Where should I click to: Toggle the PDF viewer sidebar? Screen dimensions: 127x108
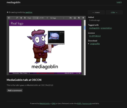tap(9, 18)
